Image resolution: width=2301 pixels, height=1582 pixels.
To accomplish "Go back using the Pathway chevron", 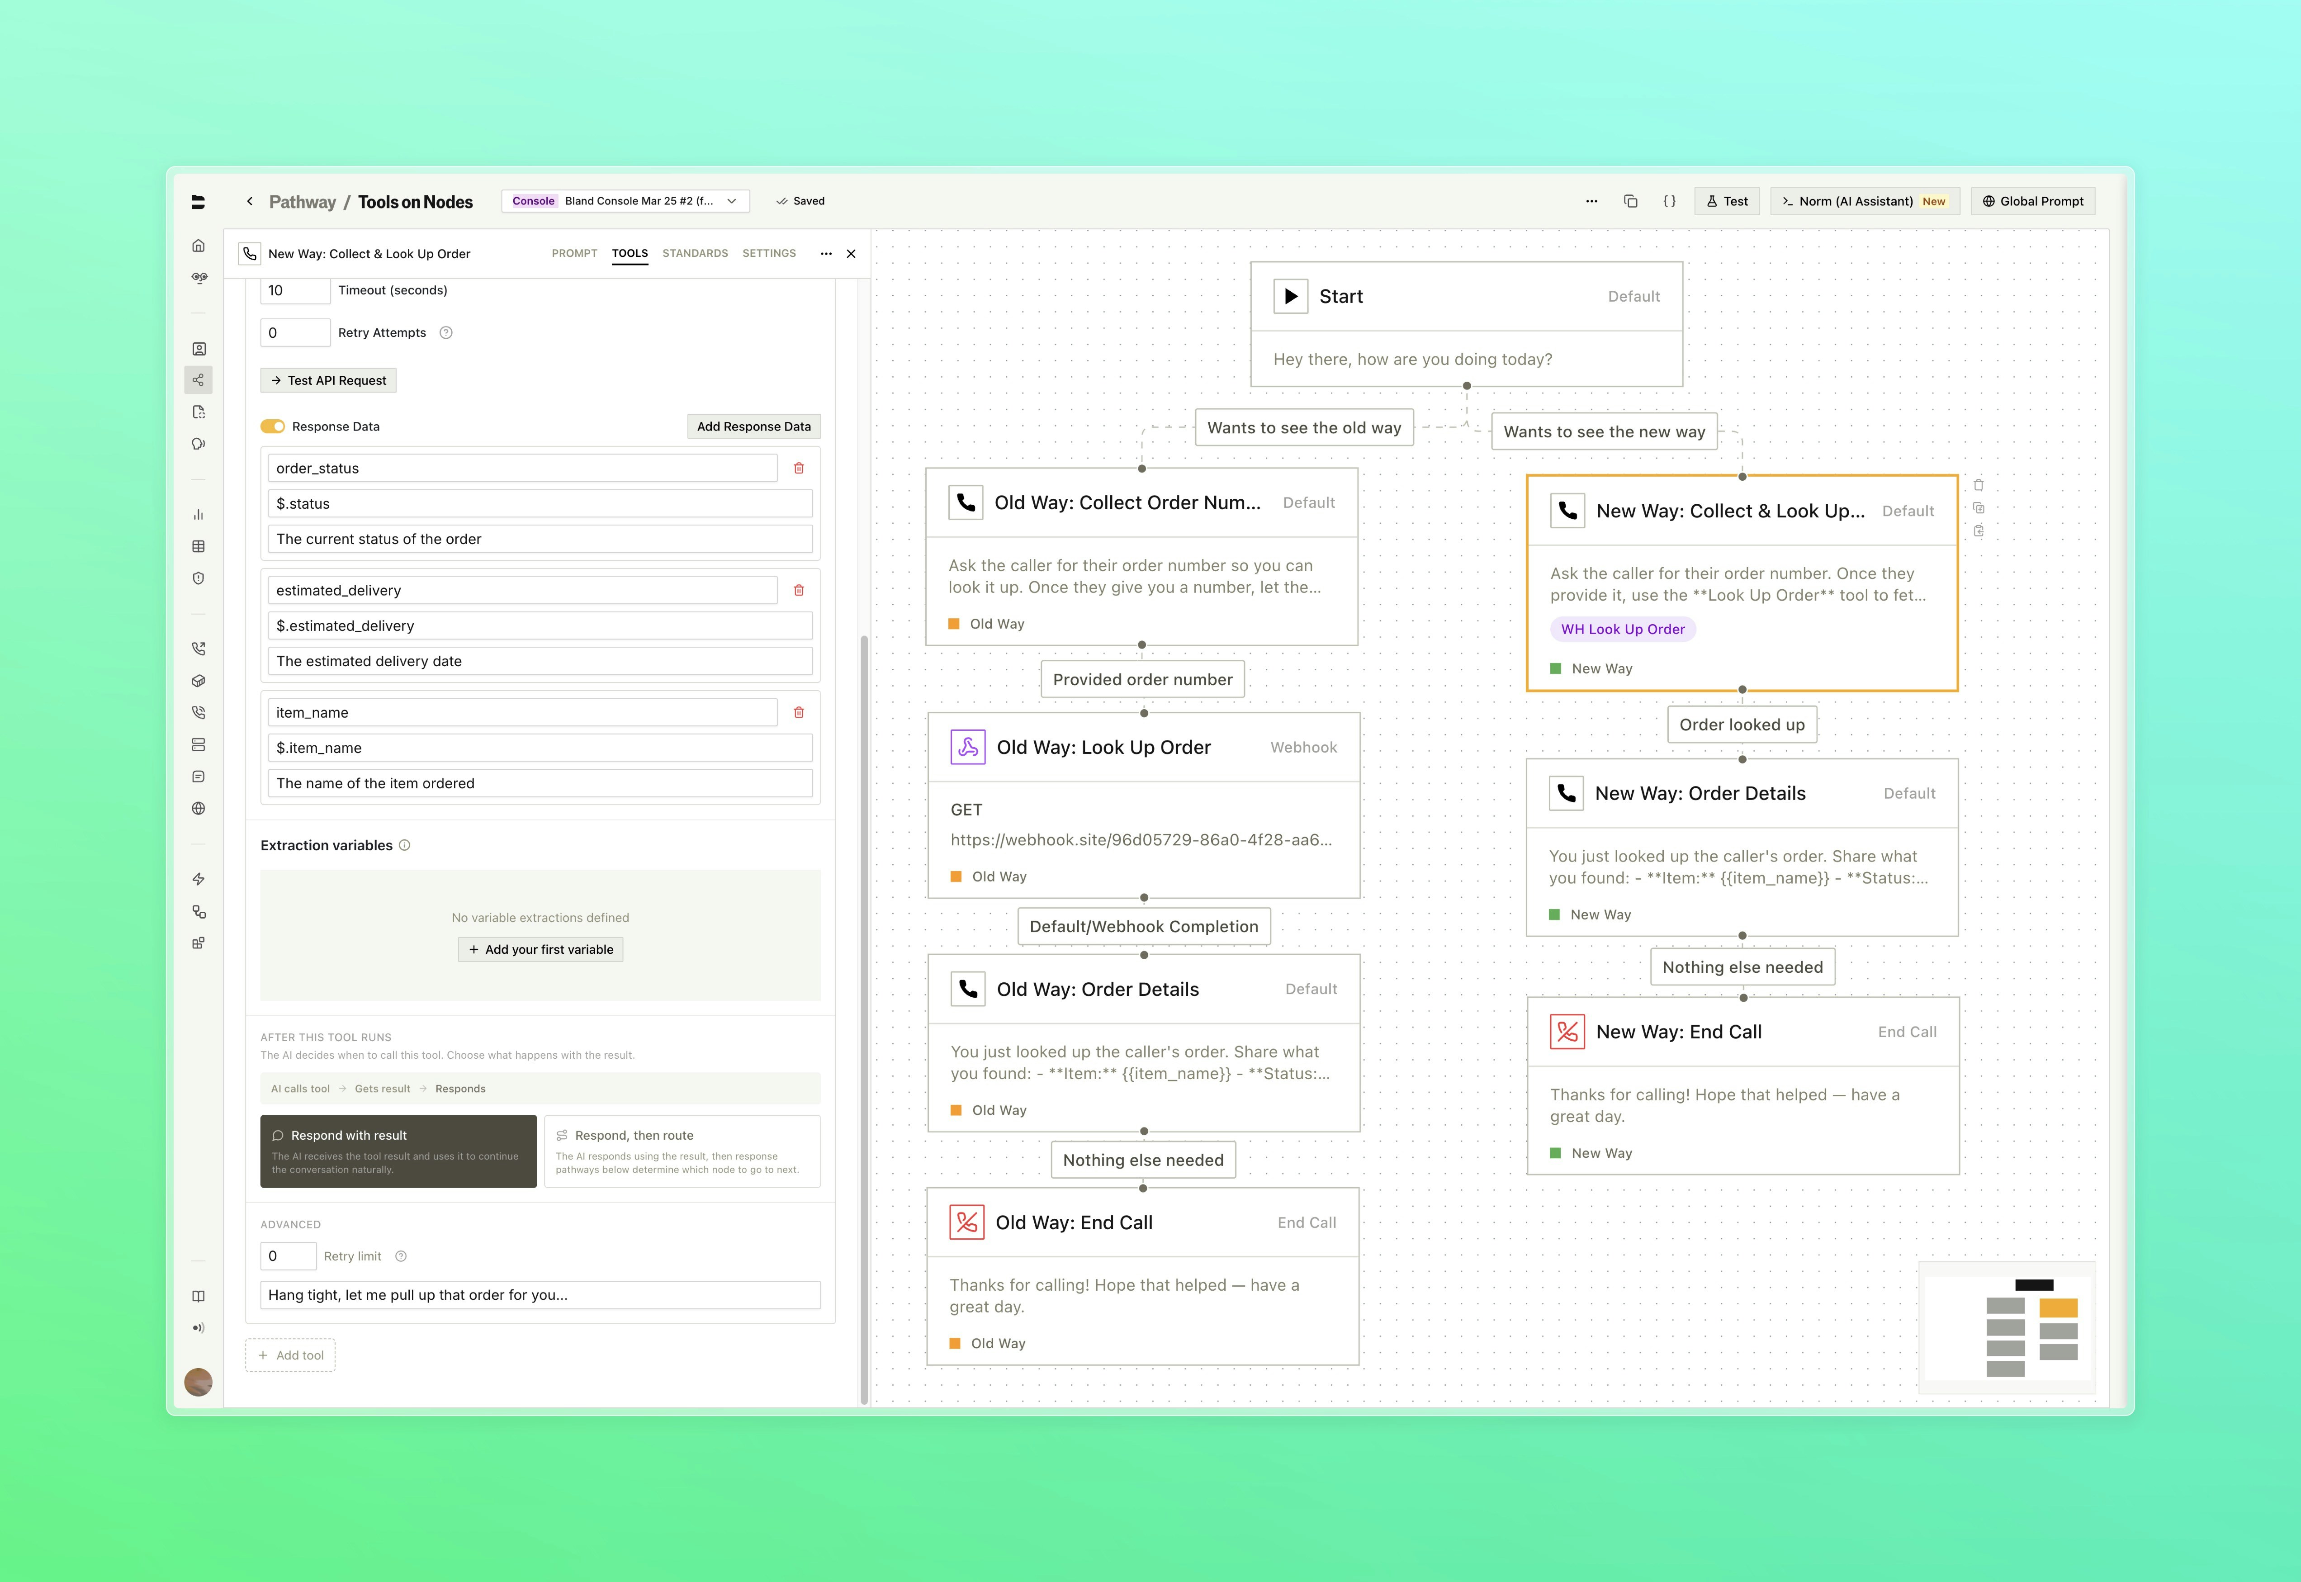I will 250,201.
